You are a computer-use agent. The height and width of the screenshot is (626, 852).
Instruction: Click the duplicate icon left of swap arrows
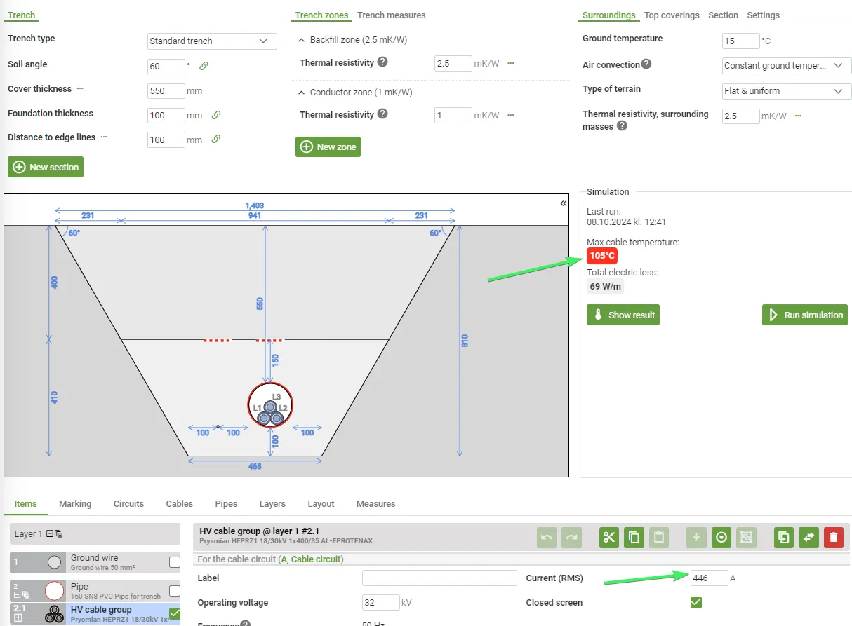(783, 538)
